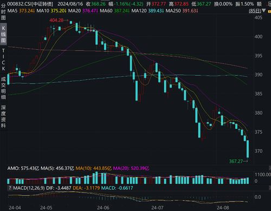
Task: Click the volume MA(10): 443.85亿 label
Action: pos(93,168)
